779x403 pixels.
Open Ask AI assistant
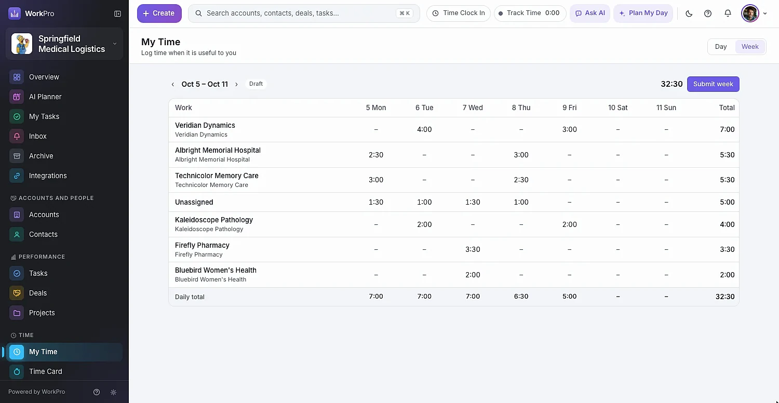coord(590,14)
